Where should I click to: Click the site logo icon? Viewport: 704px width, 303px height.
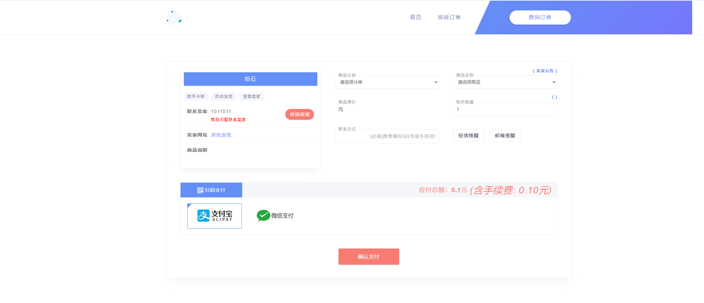[174, 18]
